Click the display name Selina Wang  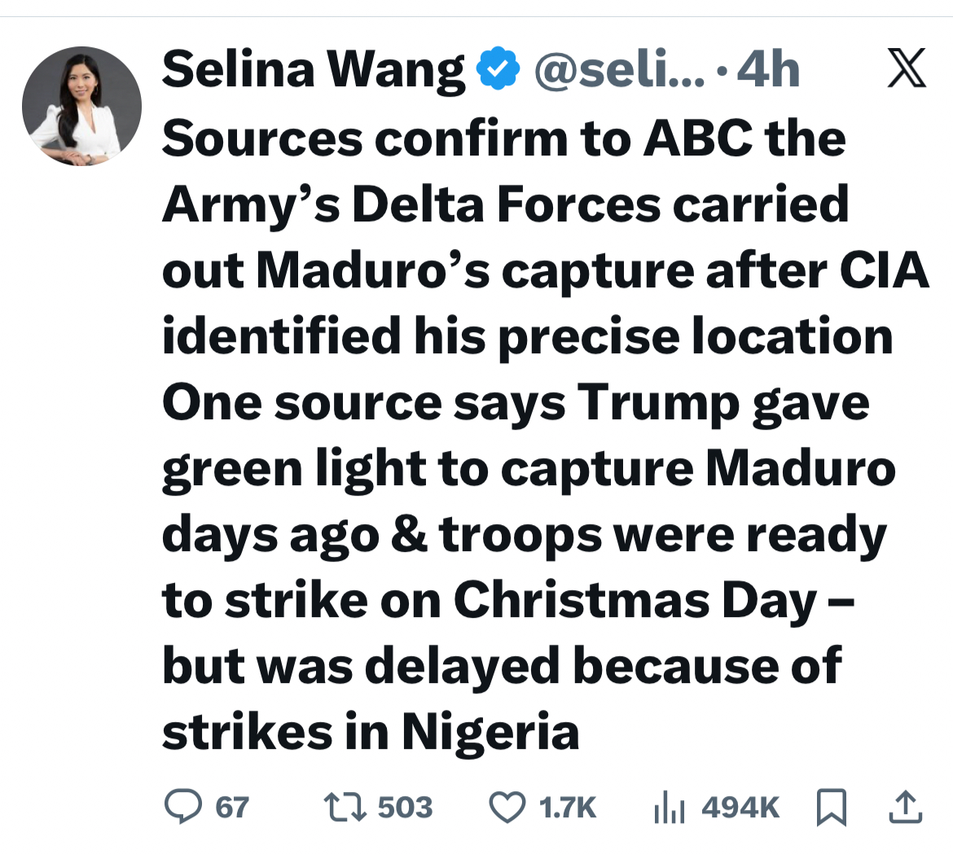point(314,70)
